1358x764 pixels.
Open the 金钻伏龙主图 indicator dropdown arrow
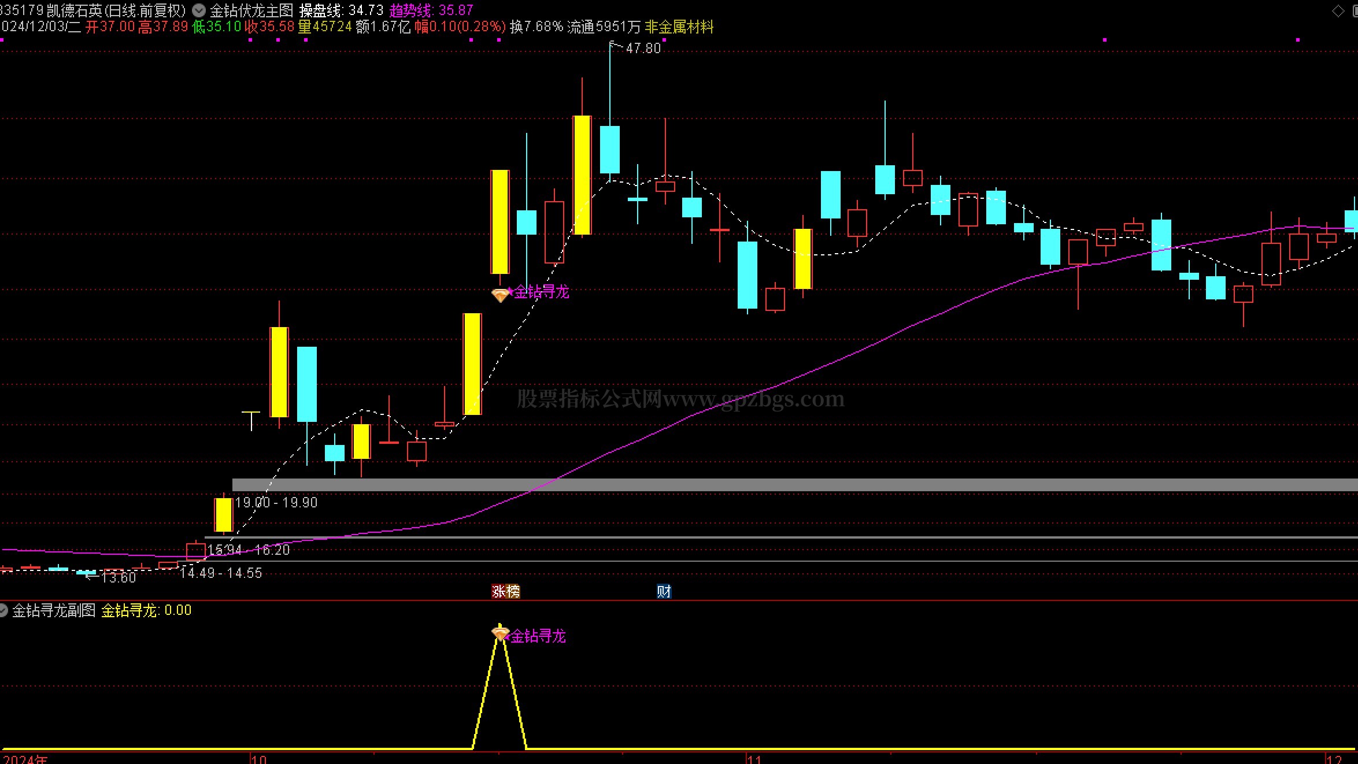click(x=198, y=10)
